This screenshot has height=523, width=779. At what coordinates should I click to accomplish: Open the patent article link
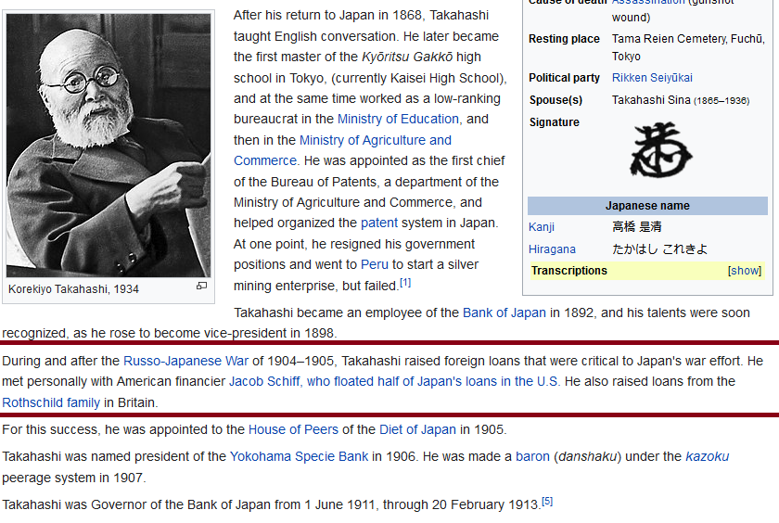(x=379, y=223)
